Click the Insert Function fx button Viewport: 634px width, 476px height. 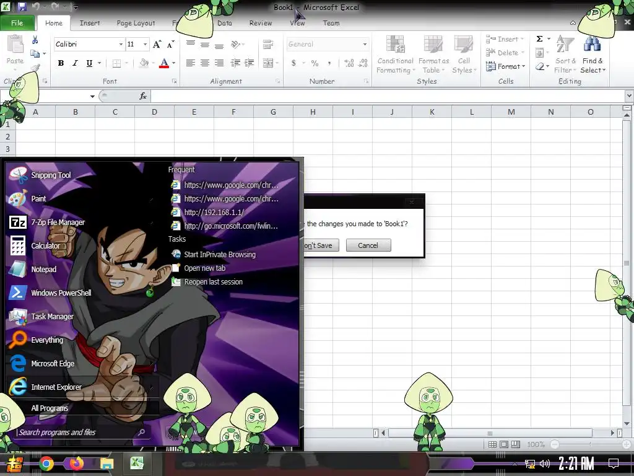pyautogui.click(x=143, y=96)
